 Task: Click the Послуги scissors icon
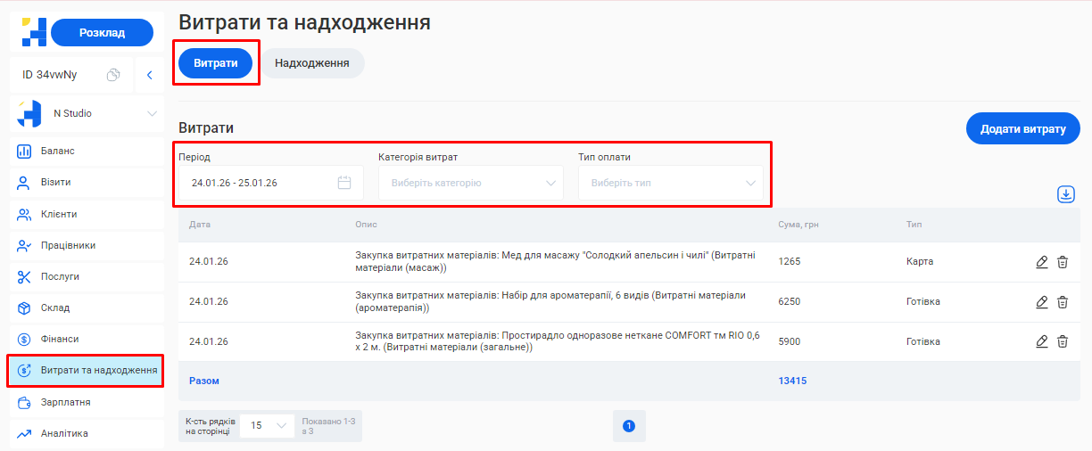click(25, 276)
